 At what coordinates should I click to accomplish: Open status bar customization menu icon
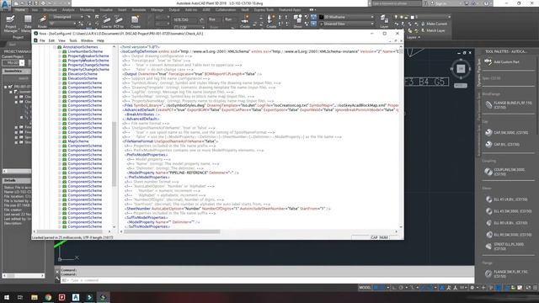536,288
